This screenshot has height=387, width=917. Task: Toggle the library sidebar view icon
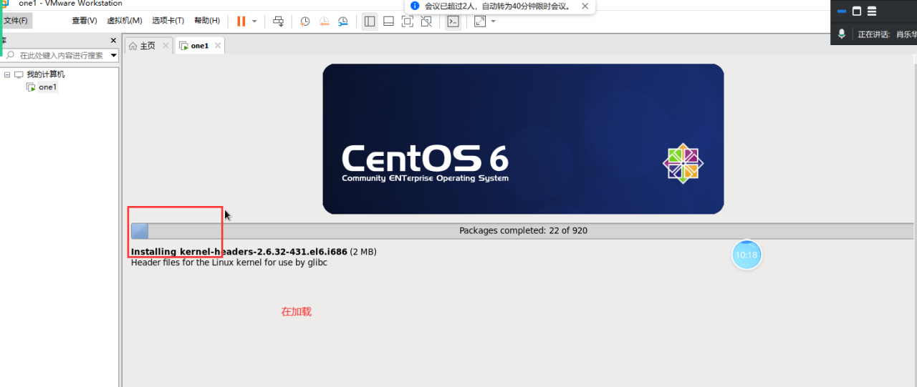tap(370, 21)
